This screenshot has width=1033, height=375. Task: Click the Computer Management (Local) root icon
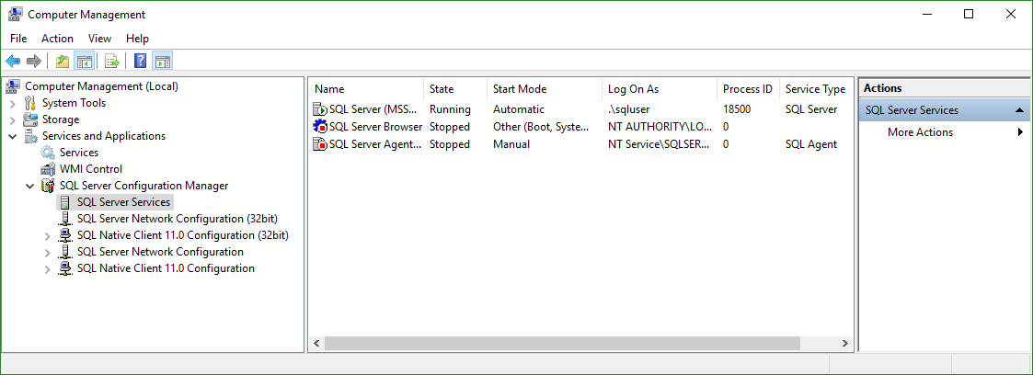(14, 86)
